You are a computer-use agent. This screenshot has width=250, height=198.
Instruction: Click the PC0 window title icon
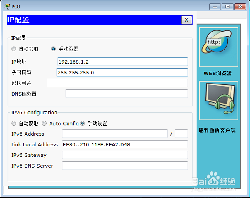pyautogui.click(x=7, y=6)
